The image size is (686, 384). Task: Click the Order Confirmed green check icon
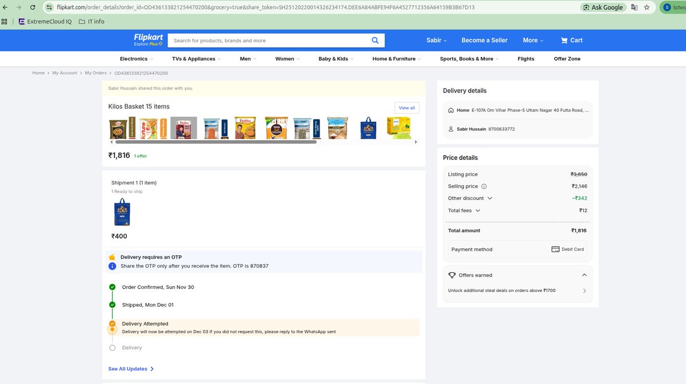click(112, 287)
